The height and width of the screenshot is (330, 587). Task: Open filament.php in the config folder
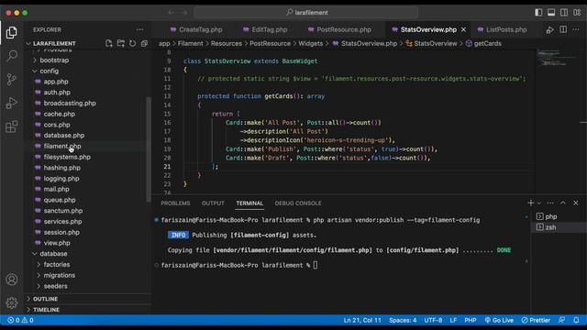(x=62, y=146)
